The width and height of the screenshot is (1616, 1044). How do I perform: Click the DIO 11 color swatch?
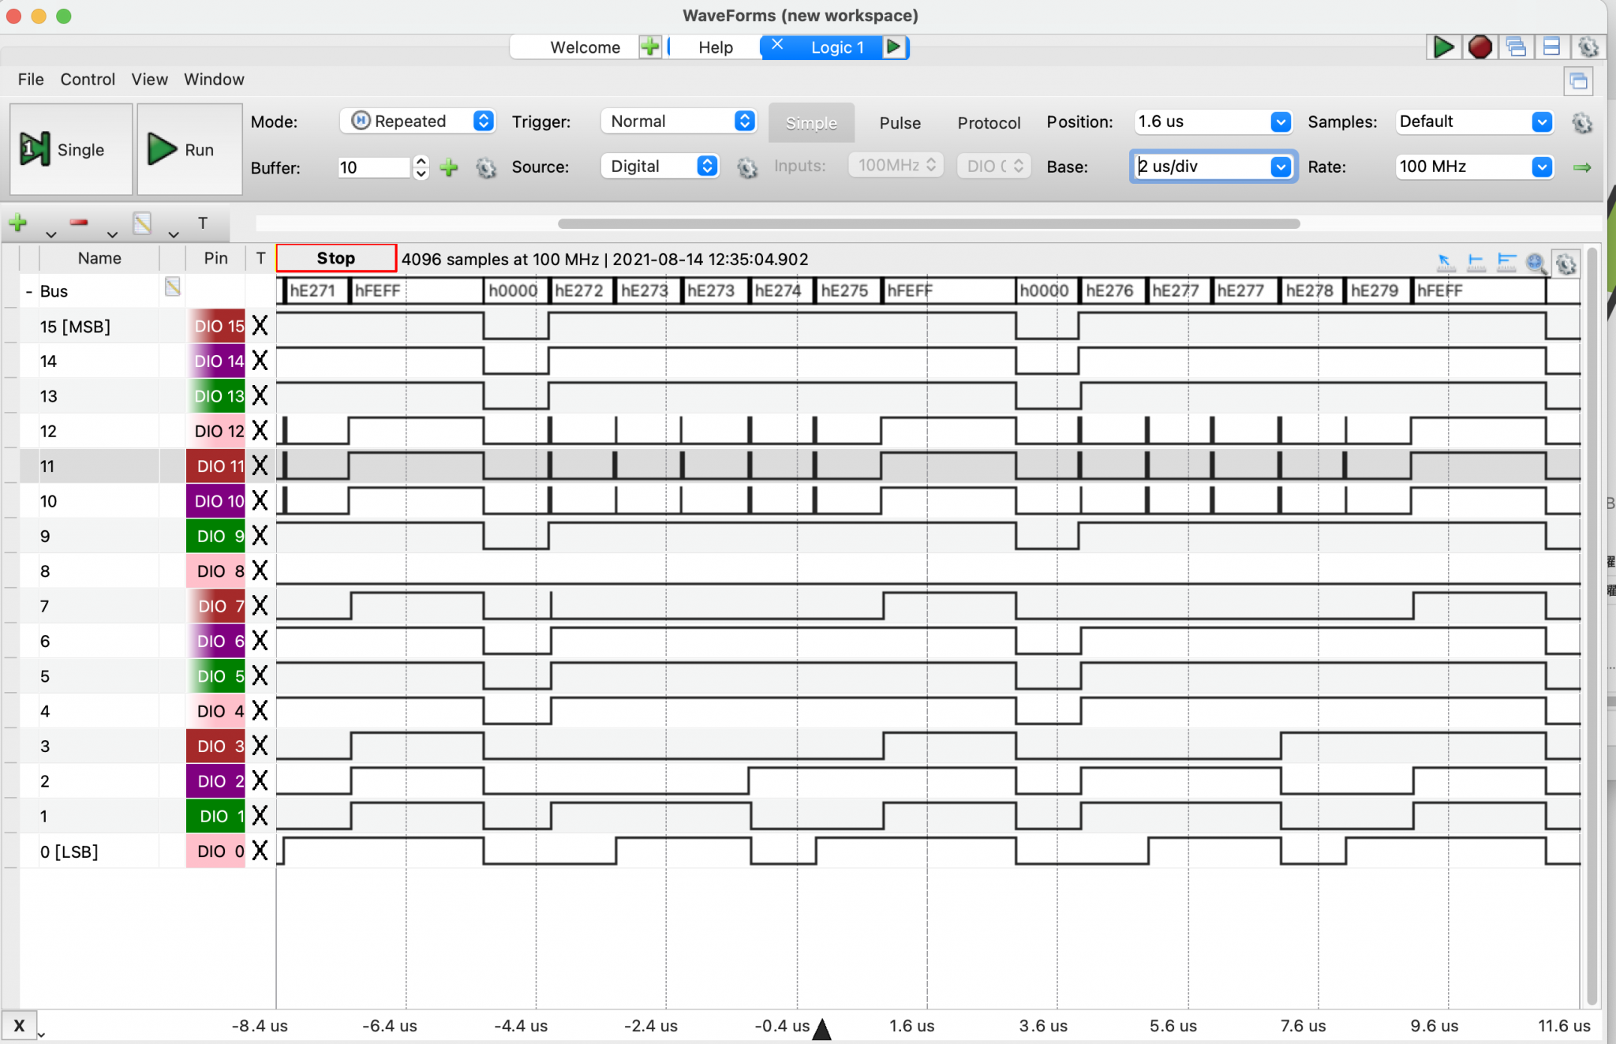(x=215, y=466)
